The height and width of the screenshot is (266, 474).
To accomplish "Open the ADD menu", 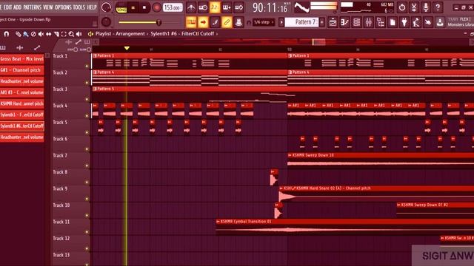I will click(x=18, y=7).
